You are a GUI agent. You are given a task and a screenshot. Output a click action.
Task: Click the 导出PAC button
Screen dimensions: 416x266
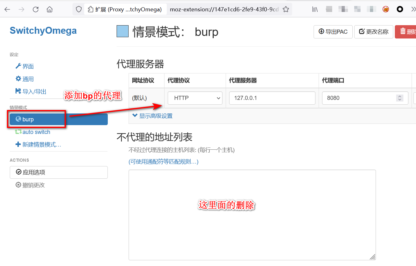pos(333,32)
